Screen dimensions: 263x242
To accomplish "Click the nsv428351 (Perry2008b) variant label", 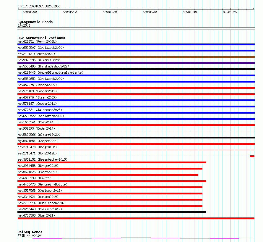I will pyautogui.click(x=37, y=41).
